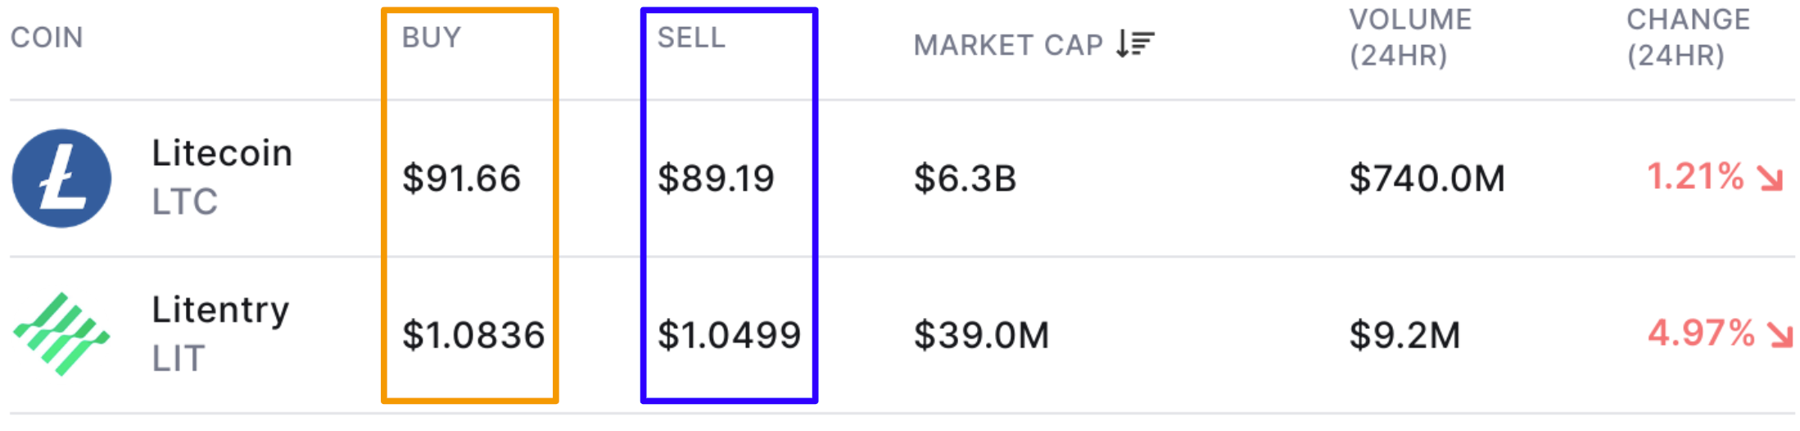Screen dimensions: 1800x431
Task: Click the Litentry logo icon
Action: point(61,334)
